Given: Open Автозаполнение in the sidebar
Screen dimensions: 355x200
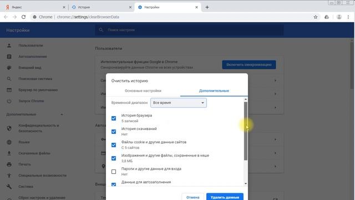Looking at the screenshot, I should [x=33, y=57].
